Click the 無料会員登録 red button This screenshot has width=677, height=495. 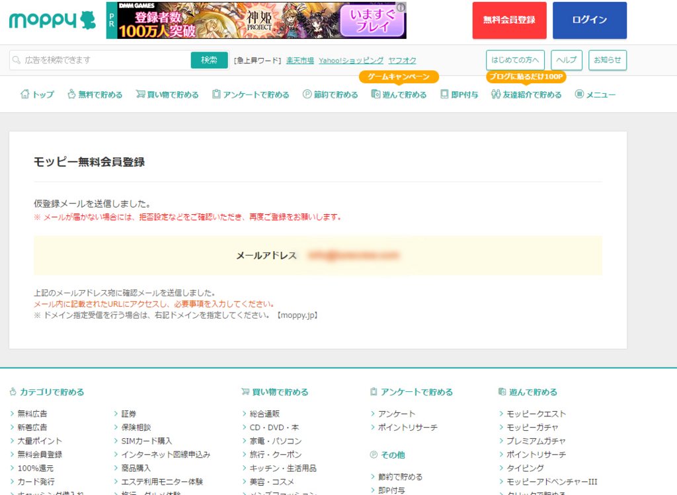pyautogui.click(x=509, y=20)
